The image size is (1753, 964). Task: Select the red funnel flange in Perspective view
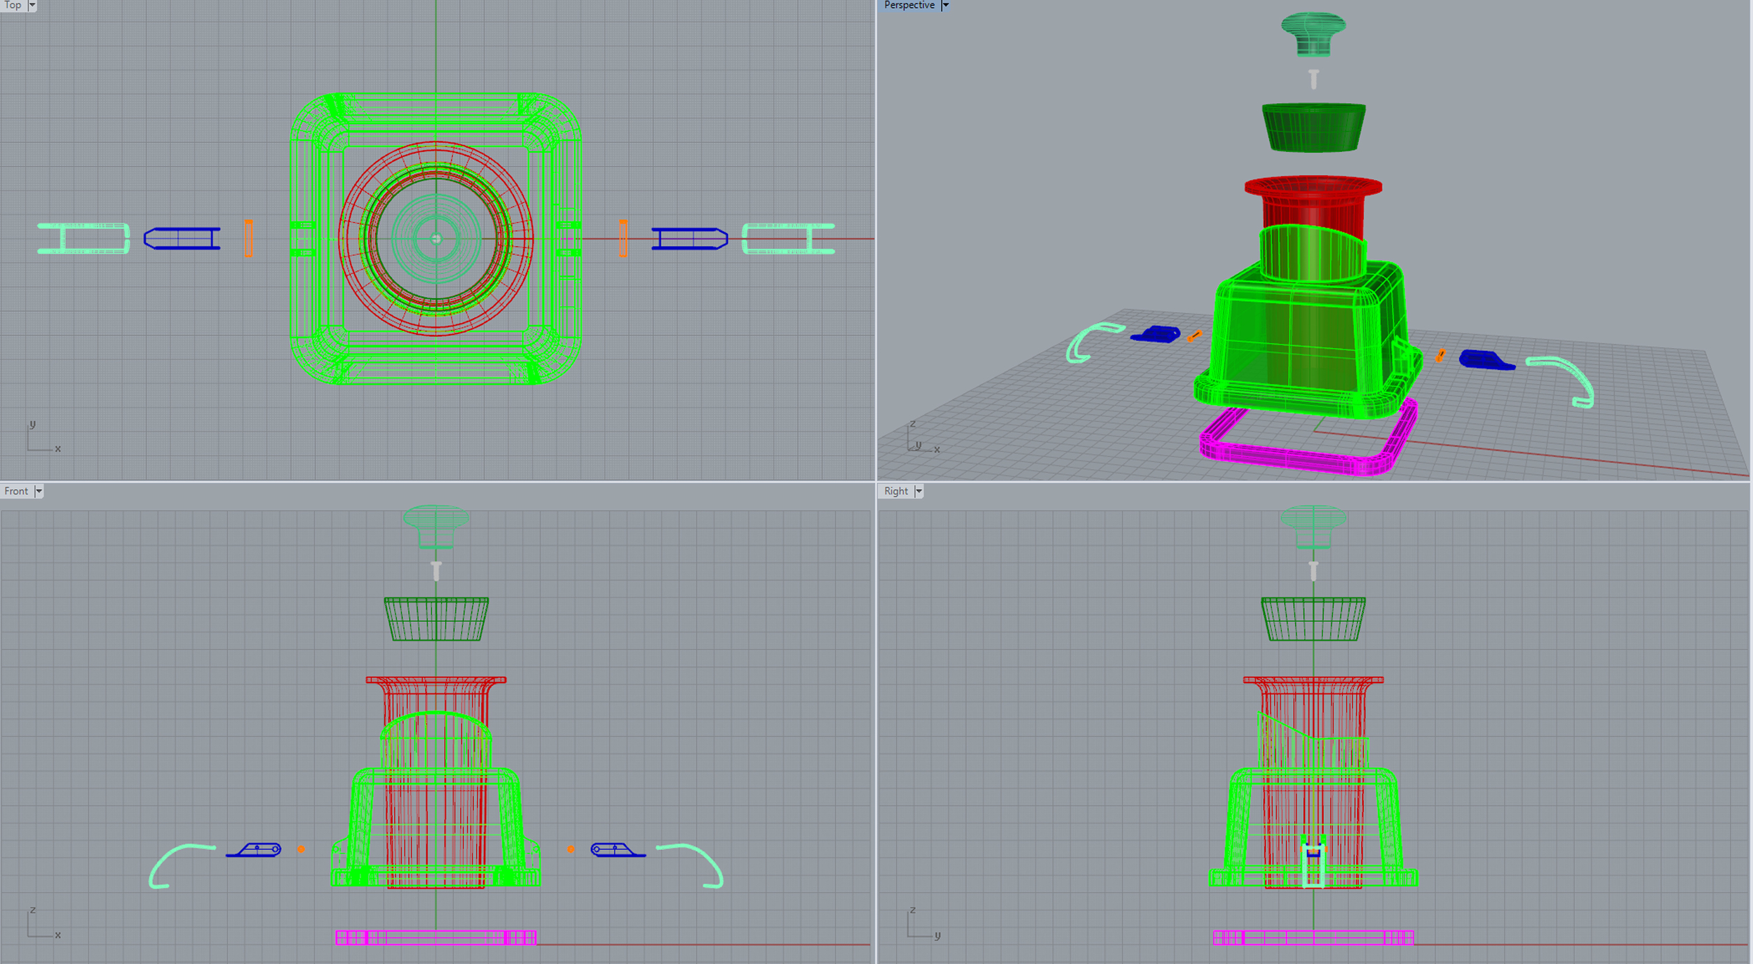coord(1313,186)
